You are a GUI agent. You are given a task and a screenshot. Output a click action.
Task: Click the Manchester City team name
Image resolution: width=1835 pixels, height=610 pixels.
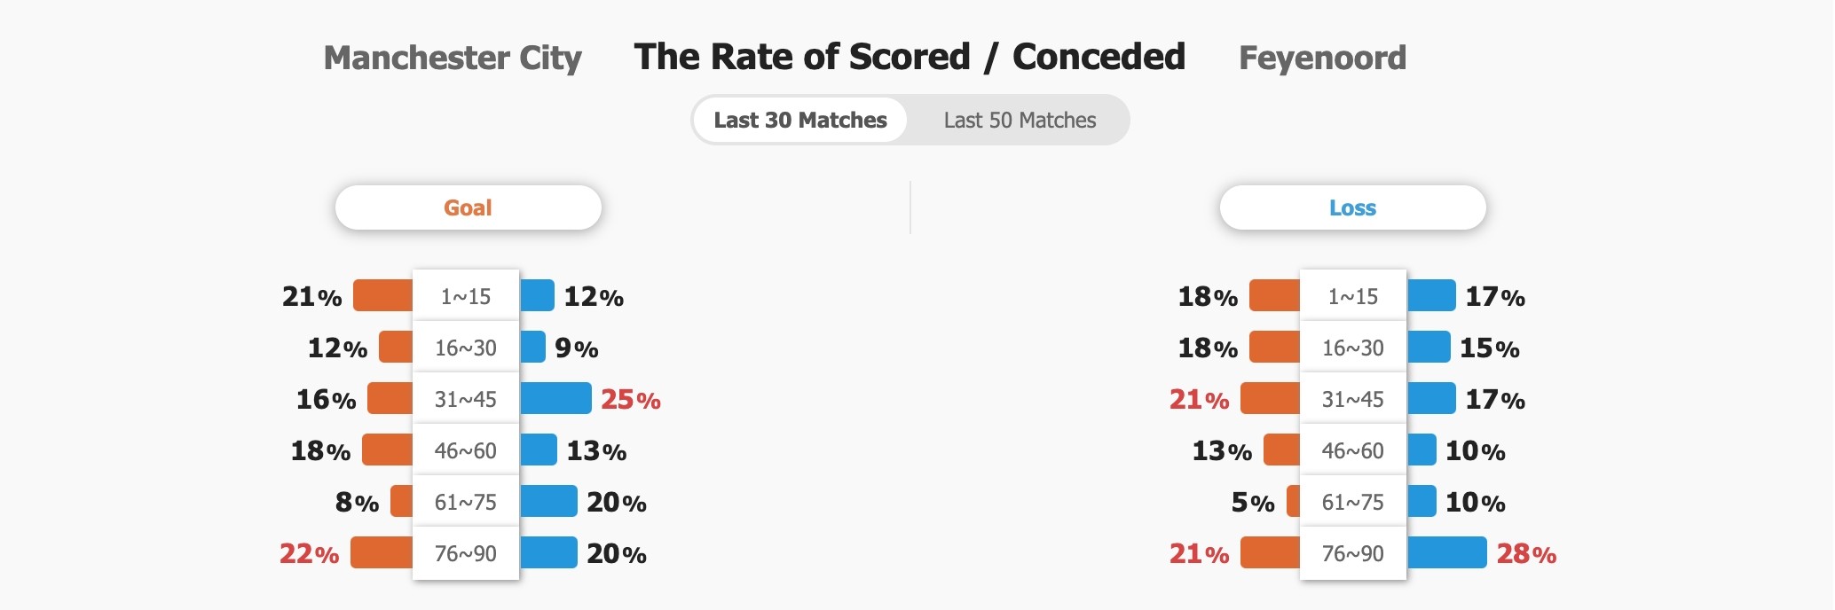coord(453,58)
